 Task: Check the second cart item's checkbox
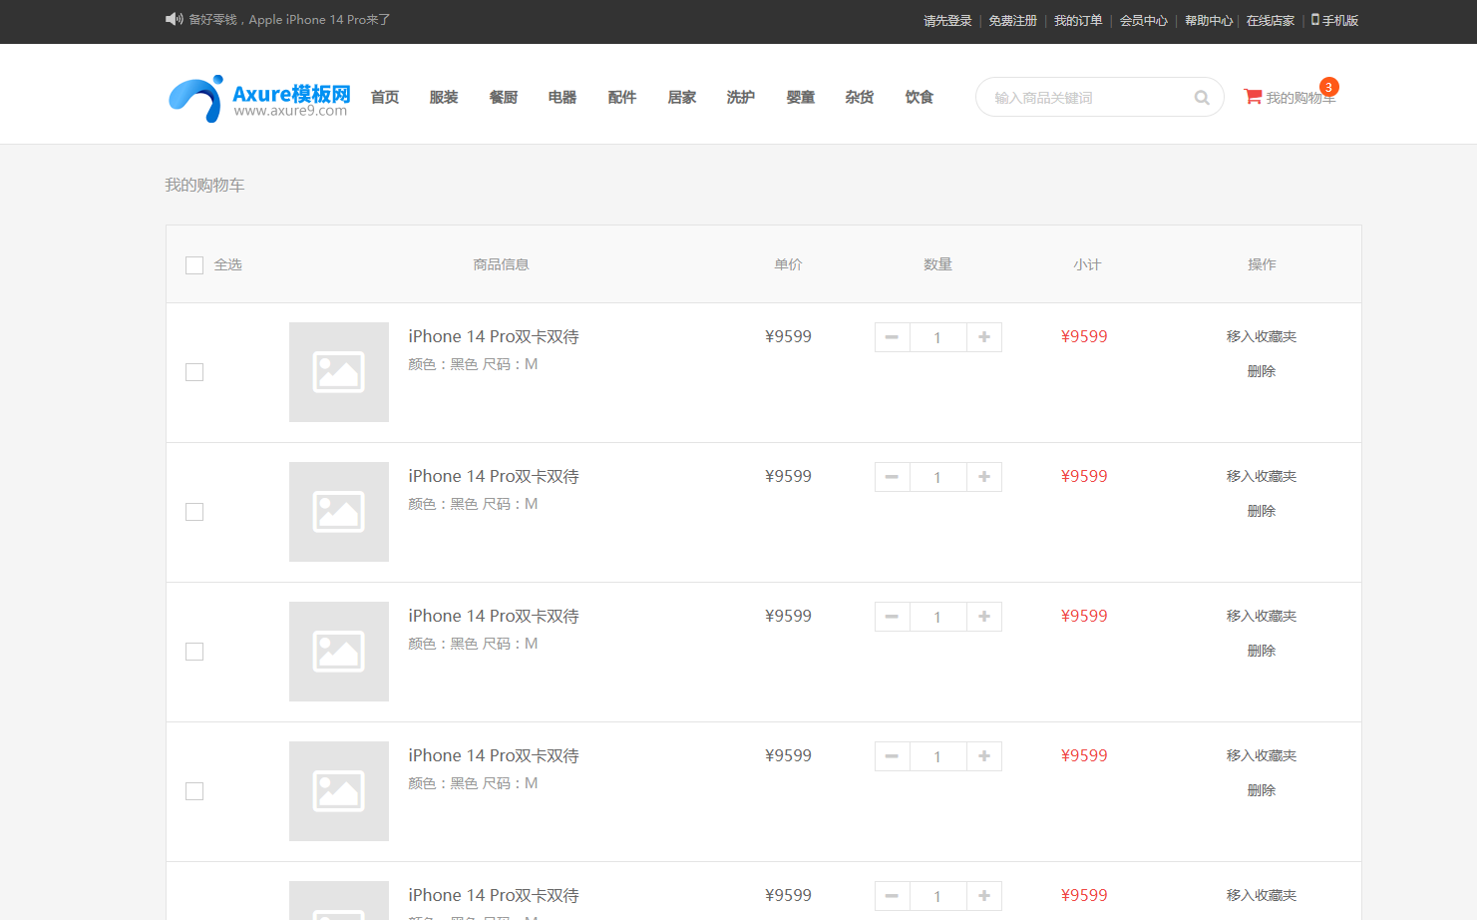pyautogui.click(x=194, y=512)
